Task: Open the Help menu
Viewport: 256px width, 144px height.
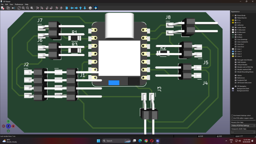Action: (x=26, y=4)
